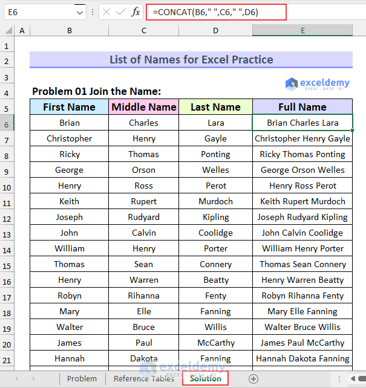Click the Select All corner triangle
This screenshot has height=388, width=366.
(8, 31)
